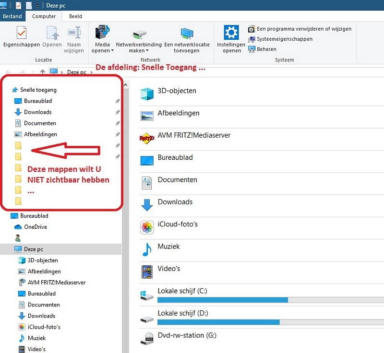Select OneDrive in the navigation pane
The width and height of the screenshot is (384, 353).
[31, 227]
